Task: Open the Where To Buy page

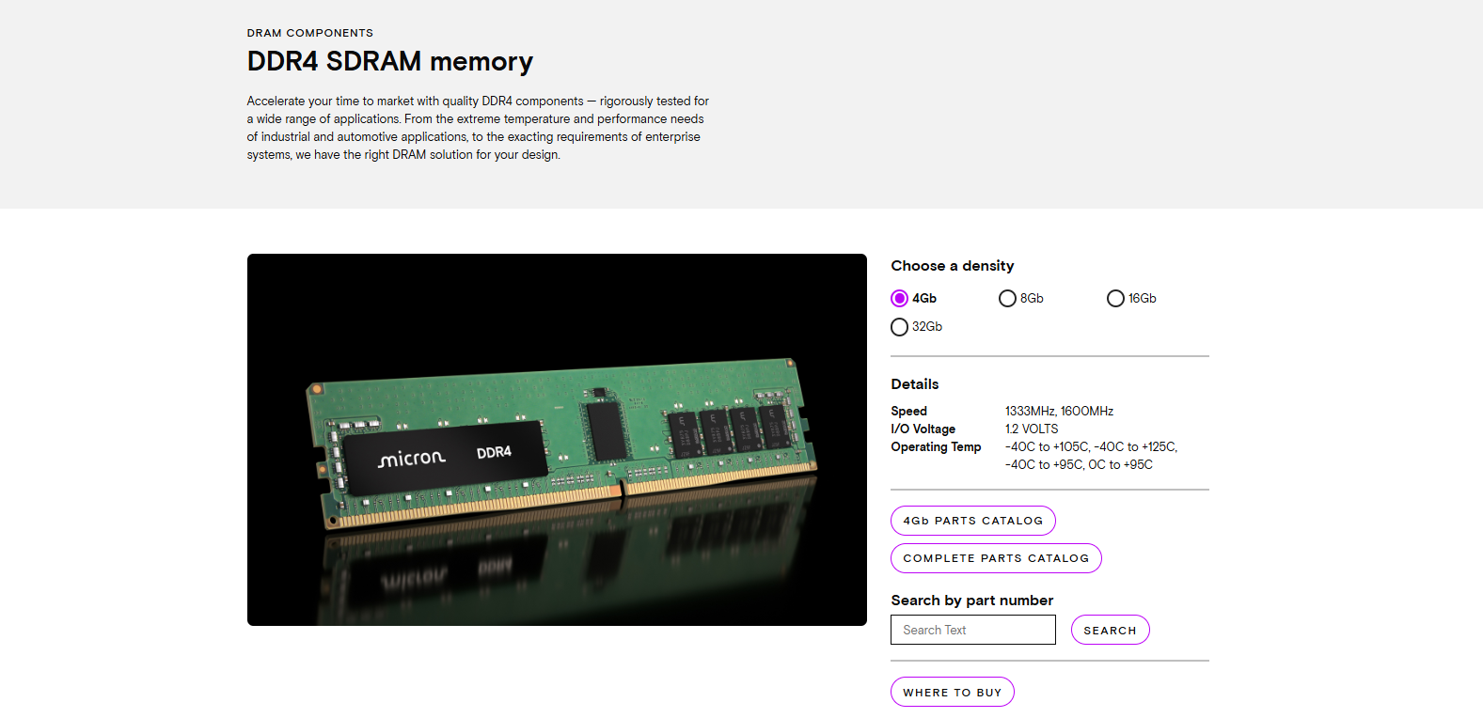Action: pos(952,692)
